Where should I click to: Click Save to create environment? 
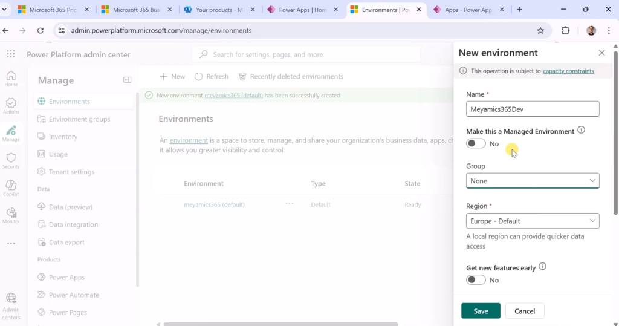click(481, 311)
